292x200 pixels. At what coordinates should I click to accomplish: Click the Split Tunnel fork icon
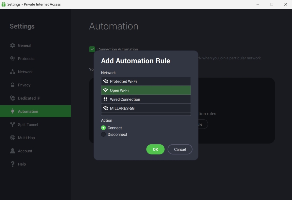pos(12,125)
